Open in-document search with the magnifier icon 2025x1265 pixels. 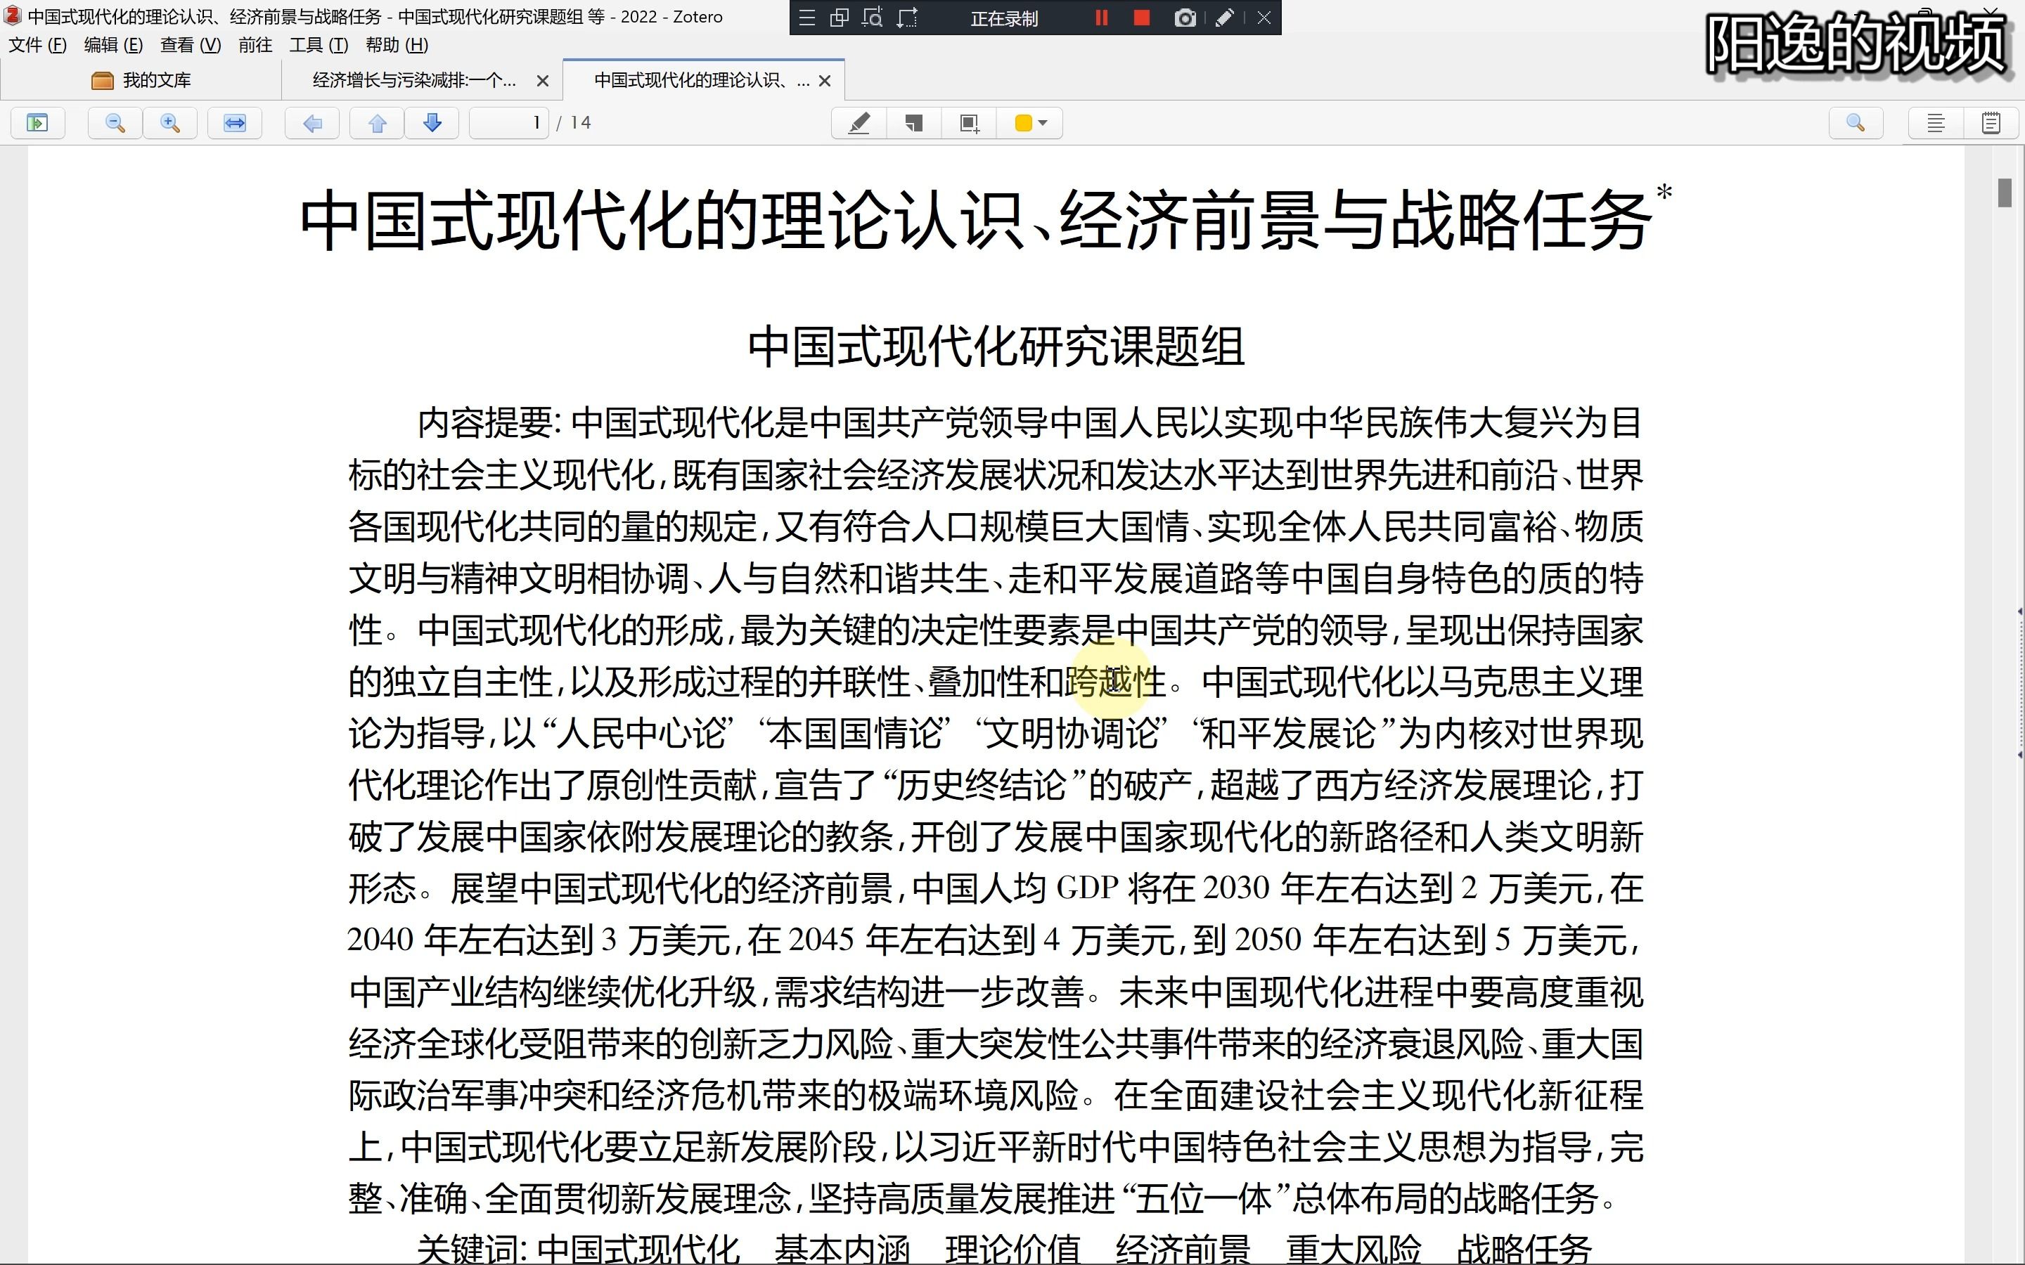[x=1856, y=123]
